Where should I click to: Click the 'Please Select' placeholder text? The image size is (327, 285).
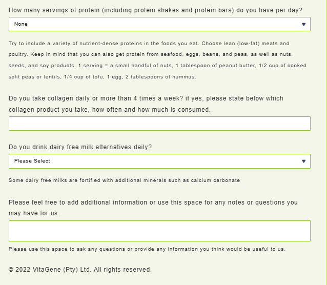click(32, 161)
